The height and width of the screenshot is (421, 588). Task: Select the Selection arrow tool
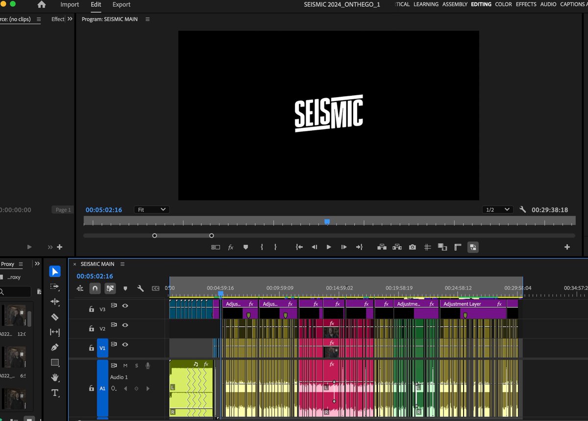55,271
